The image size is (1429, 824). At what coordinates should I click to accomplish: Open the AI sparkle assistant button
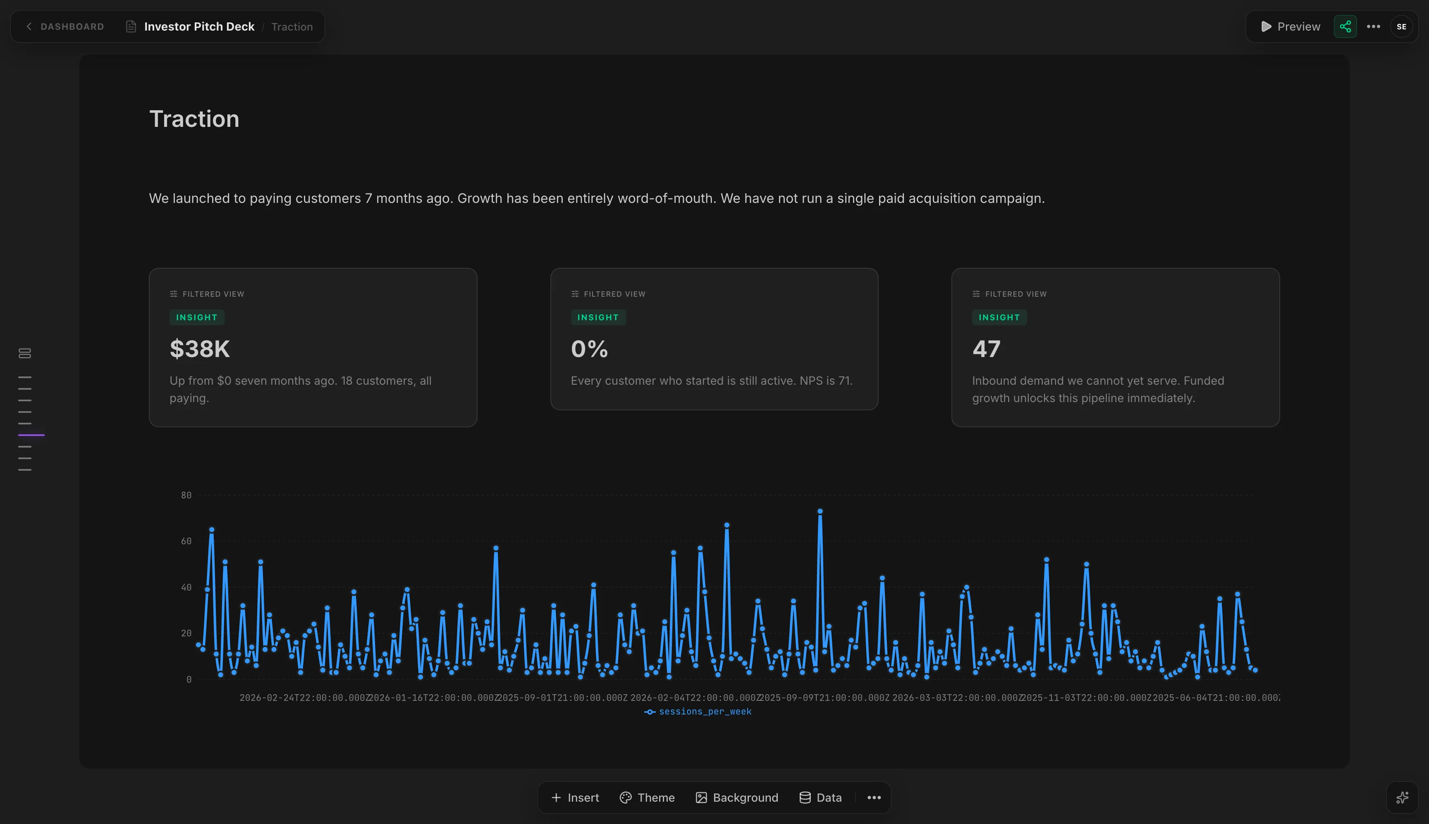tap(1403, 798)
